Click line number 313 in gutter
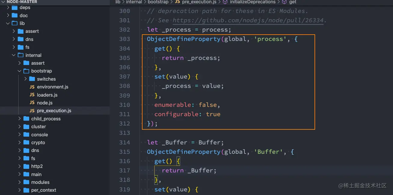The width and height of the screenshot is (393, 195). point(124,133)
